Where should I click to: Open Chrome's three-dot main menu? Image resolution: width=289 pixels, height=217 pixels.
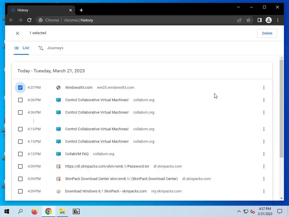click(x=278, y=20)
